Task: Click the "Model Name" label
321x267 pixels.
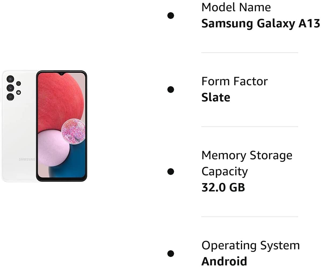Action: (236, 7)
